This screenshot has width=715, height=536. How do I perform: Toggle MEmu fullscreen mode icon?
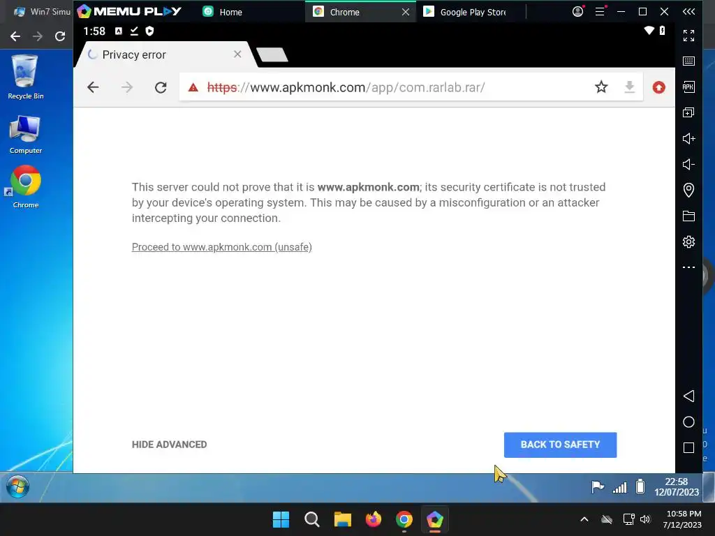[688, 35]
